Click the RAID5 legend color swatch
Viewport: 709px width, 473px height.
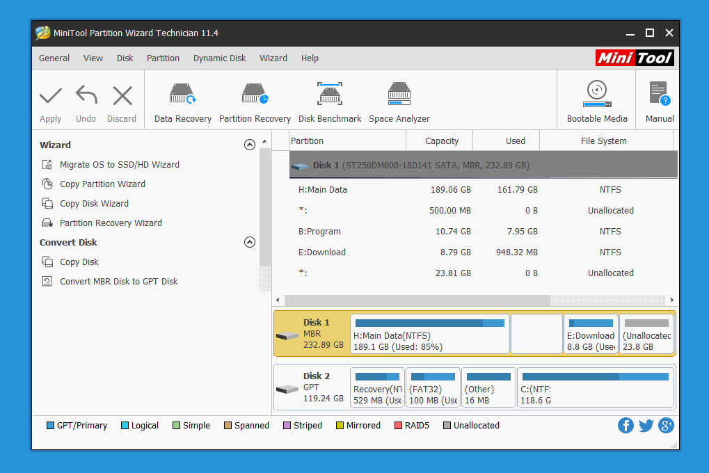pyautogui.click(x=399, y=426)
